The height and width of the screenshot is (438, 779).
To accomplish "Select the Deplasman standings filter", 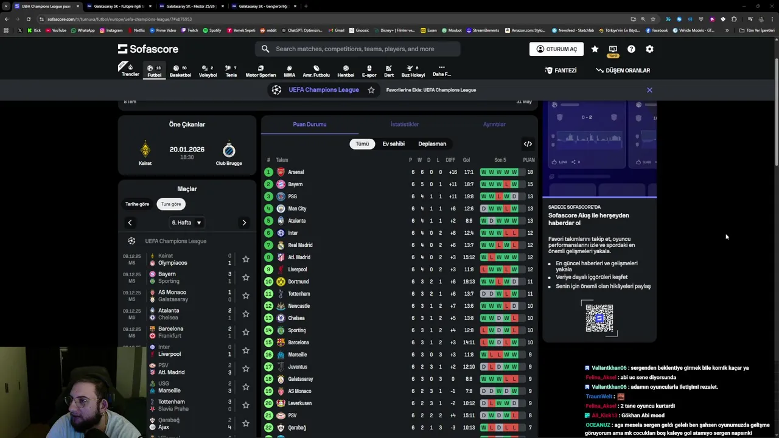I will [x=432, y=144].
